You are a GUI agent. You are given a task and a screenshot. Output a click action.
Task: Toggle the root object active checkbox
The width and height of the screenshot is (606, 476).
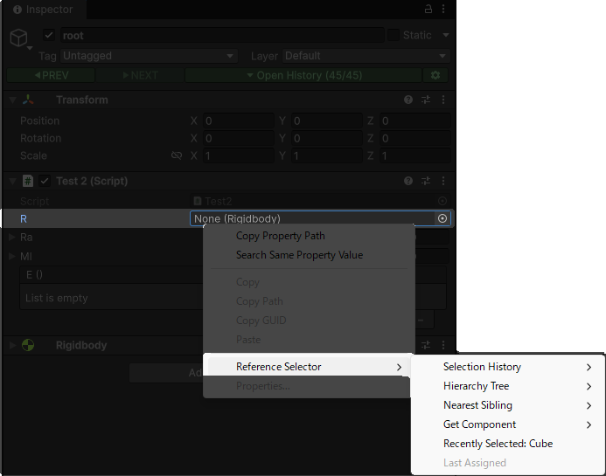point(49,36)
